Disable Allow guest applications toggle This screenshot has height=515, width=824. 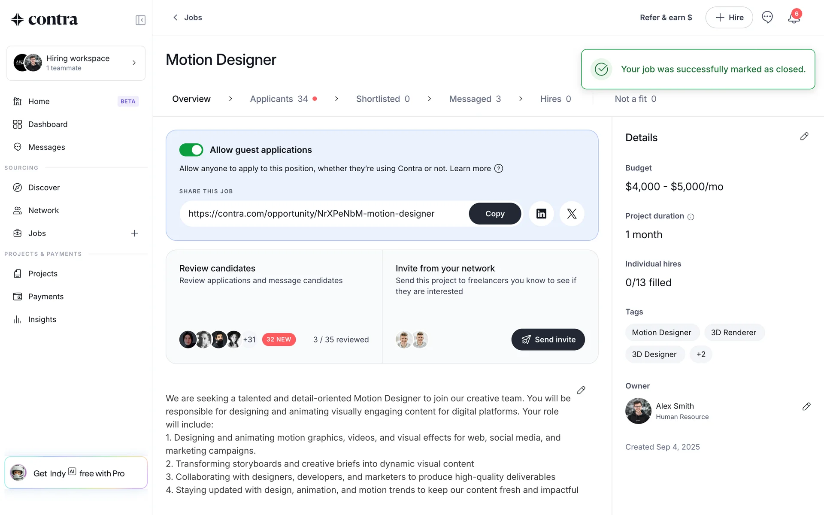(191, 150)
